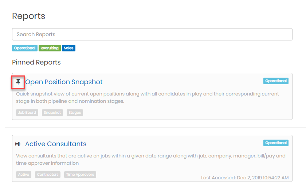Image resolution: width=306 pixels, height=187 pixels.
Task: Click the Open Position Snapshot description text
Action: point(147,97)
